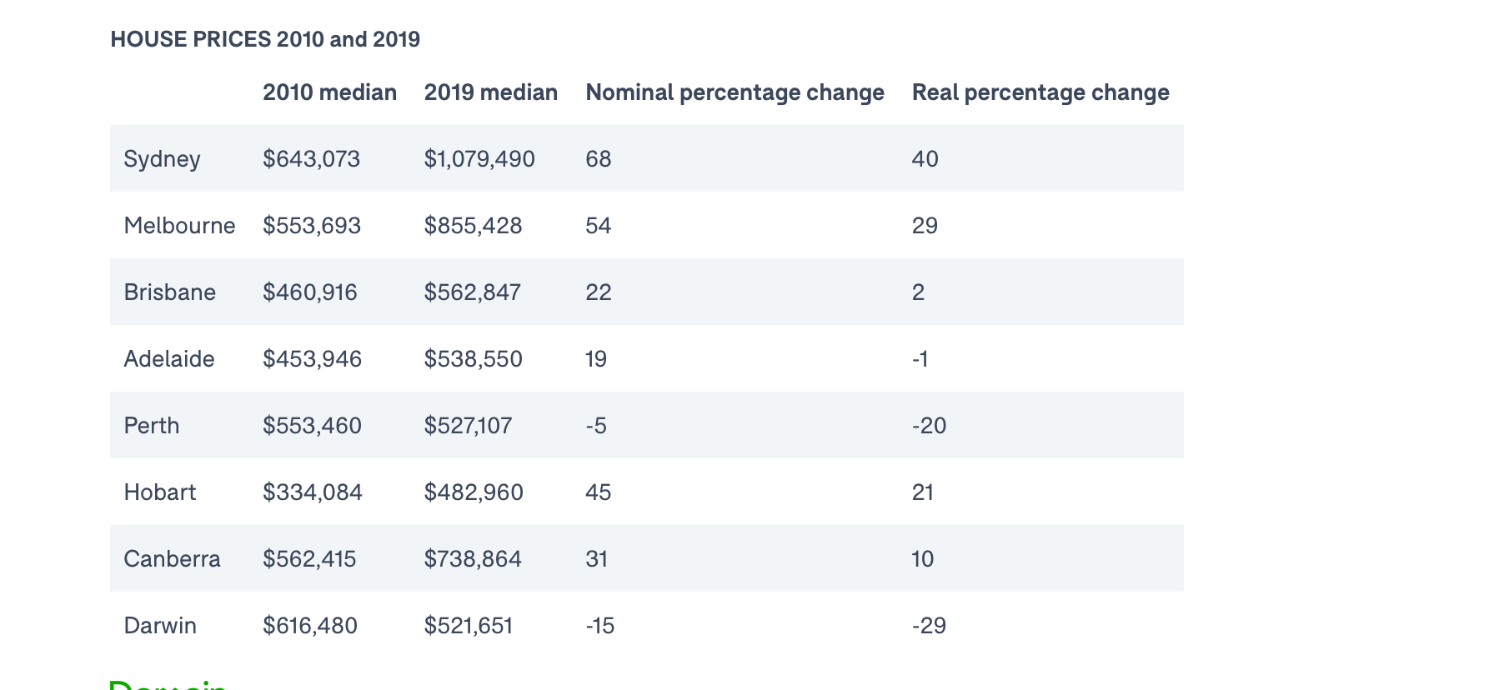Select the "Real percentage change" column header
Screen dimensions: 1494x690
pyautogui.click(x=1040, y=92)
